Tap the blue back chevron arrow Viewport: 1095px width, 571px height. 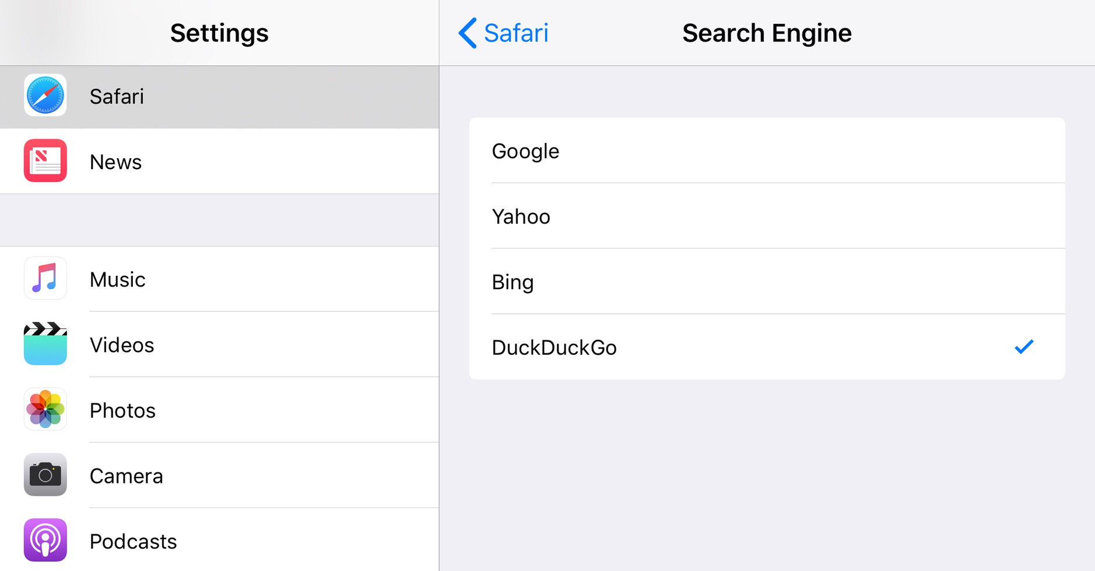[x=468, y=33]
